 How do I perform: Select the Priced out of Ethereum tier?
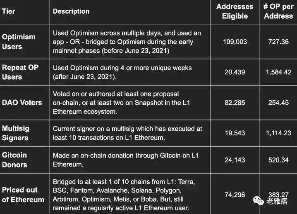point(23,195)
